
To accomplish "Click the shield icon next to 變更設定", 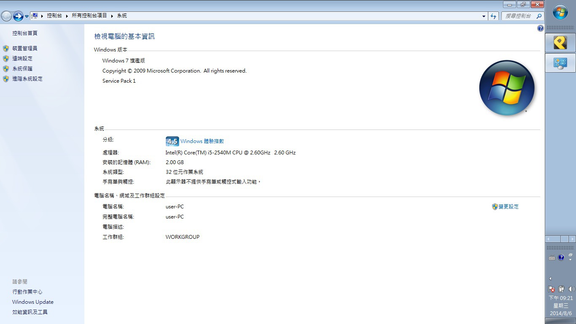I will (x=495, y=207).
